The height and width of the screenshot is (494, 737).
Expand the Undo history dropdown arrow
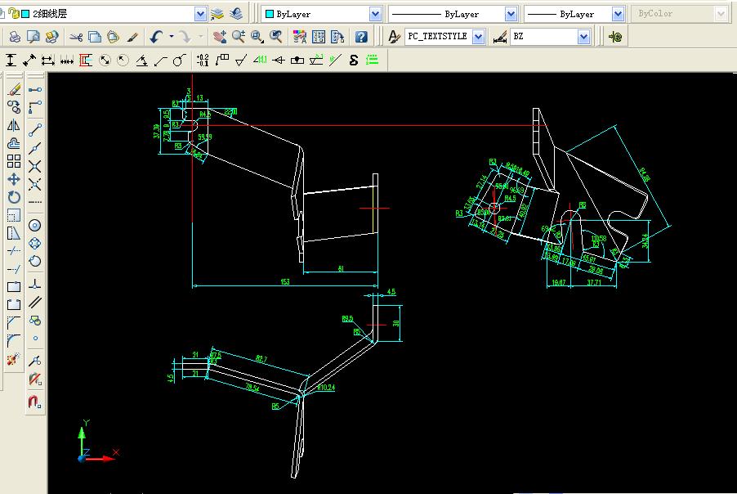click(x=171, y=36)
